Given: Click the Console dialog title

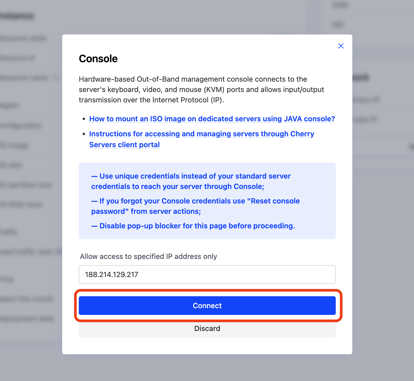Looking at the screenshot, I should (x=98, y=59).
